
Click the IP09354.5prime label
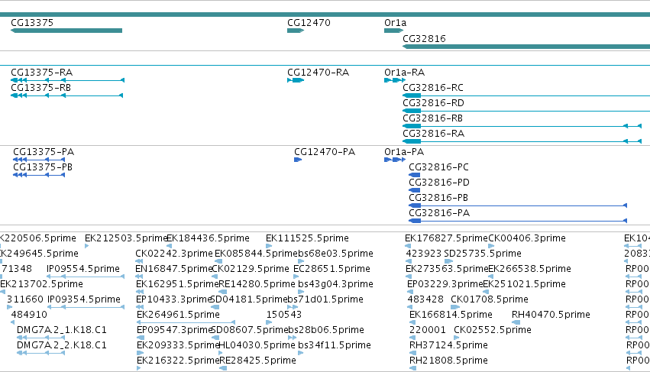84,299
